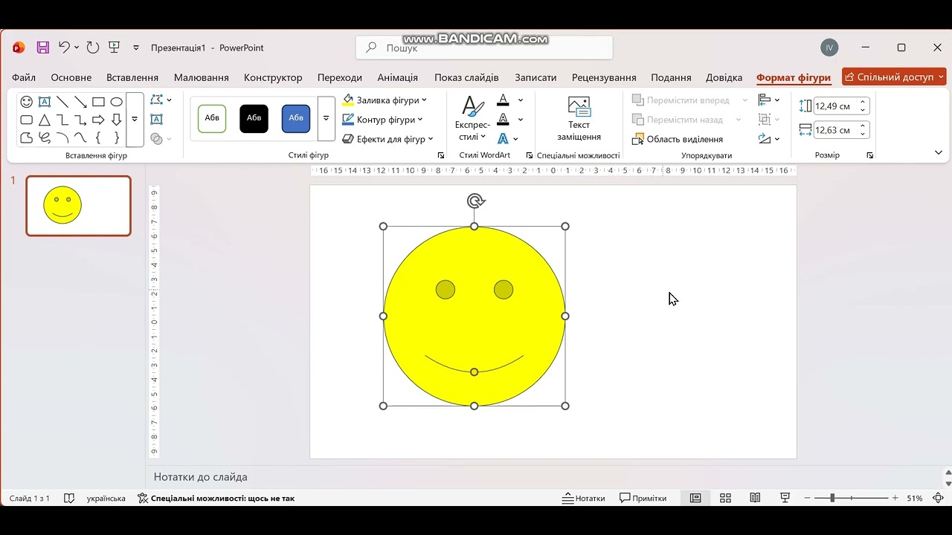The image size is (952, 535).
Task: Expand the shape styles gallery
Action: pos(326,119)
